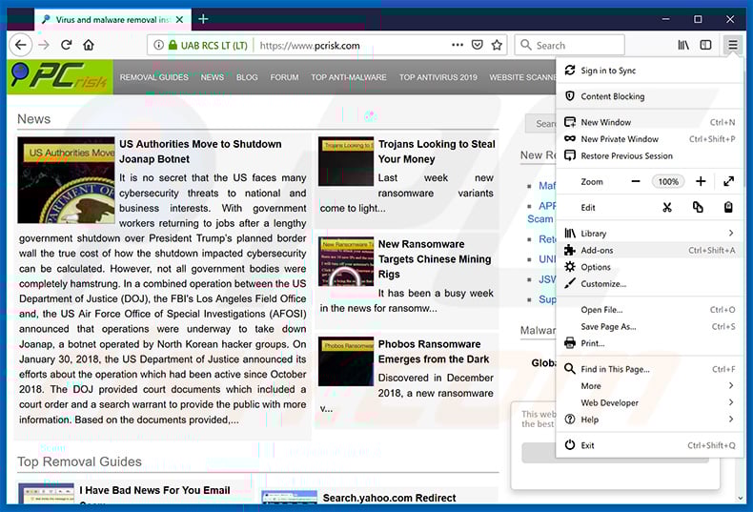The image size is (753, 512).
Task: Open TOP ANTI-MALWARE nav link
Action: tap(349, 77)
